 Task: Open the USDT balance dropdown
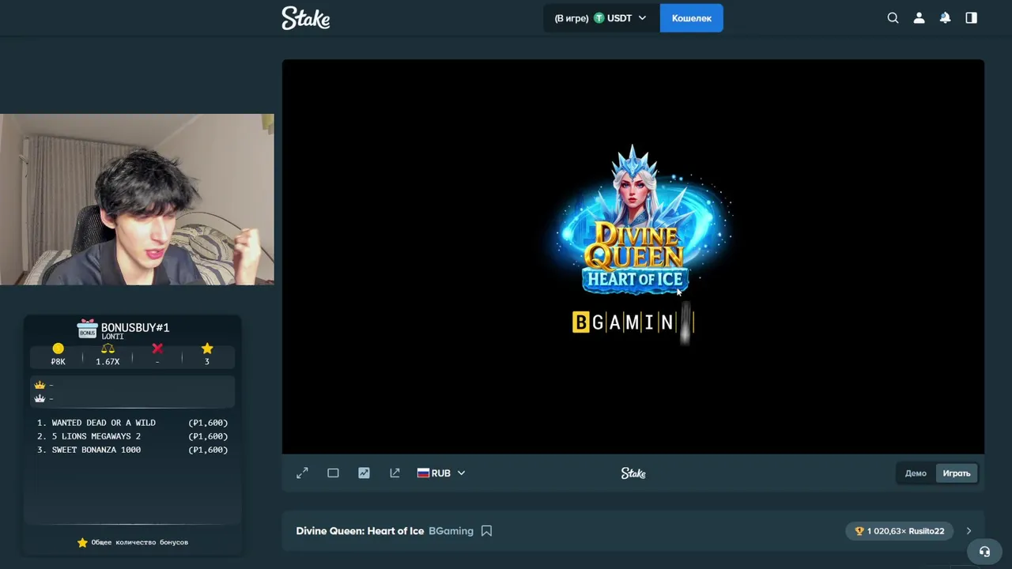pos(601,17)
